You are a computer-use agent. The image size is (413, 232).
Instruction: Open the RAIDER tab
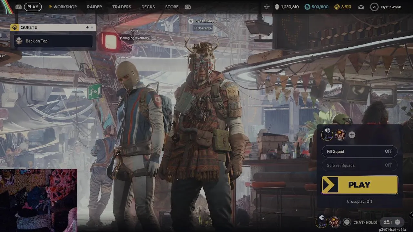[x=95, y=7]
